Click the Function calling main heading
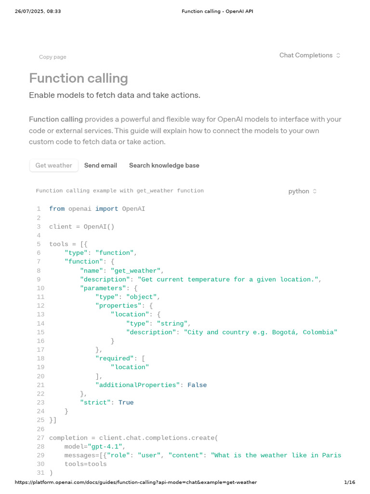370x494 pixels. pos(79,78)
